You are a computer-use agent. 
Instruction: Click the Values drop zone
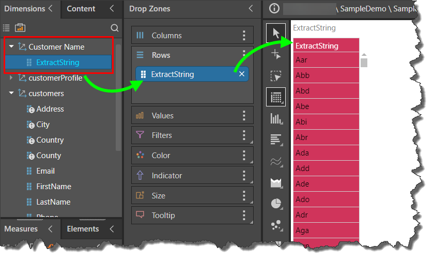point(192,115)
